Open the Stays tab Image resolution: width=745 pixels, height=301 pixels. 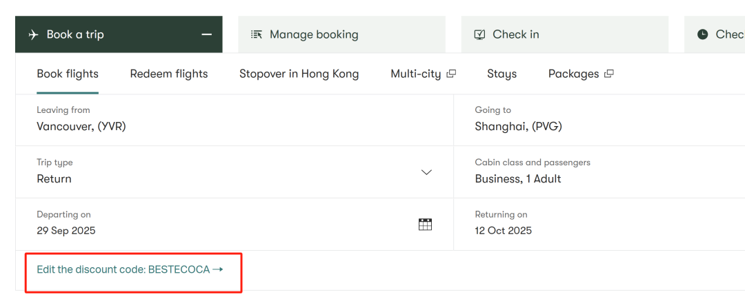[501, 74]
